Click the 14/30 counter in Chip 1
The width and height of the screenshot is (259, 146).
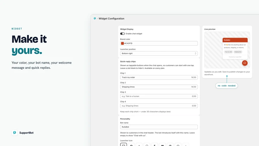click(x=194, y=77)
